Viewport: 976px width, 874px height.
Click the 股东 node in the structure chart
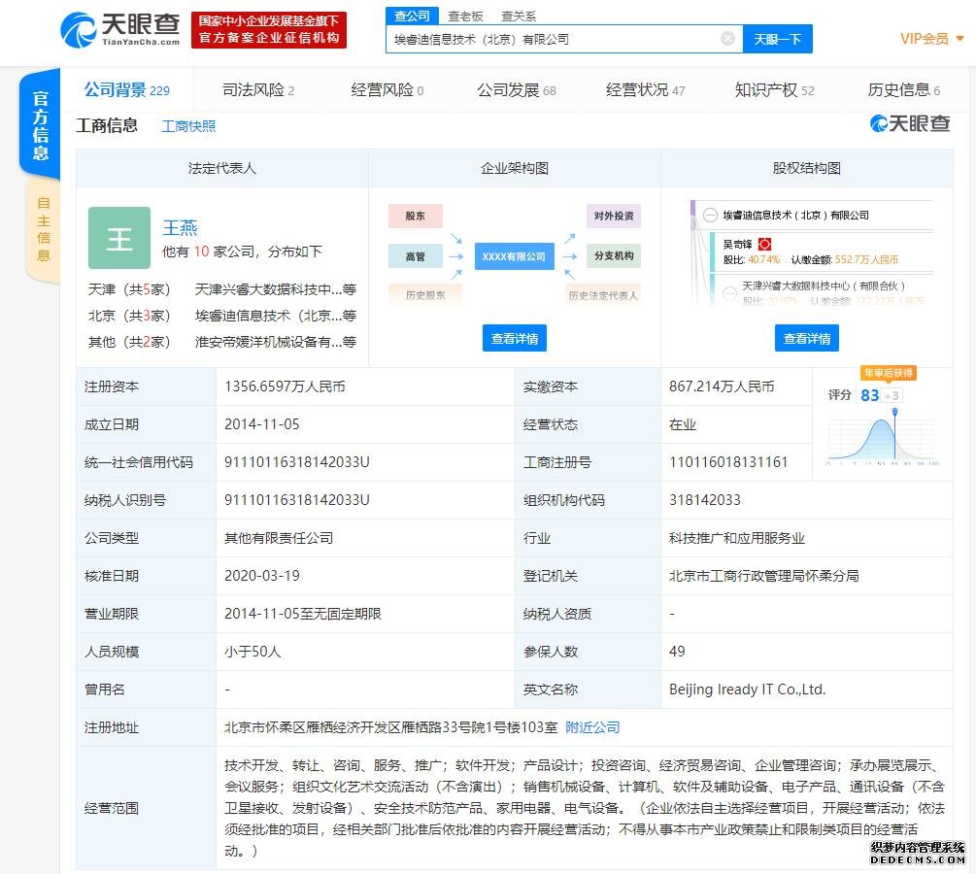(416, 216)
